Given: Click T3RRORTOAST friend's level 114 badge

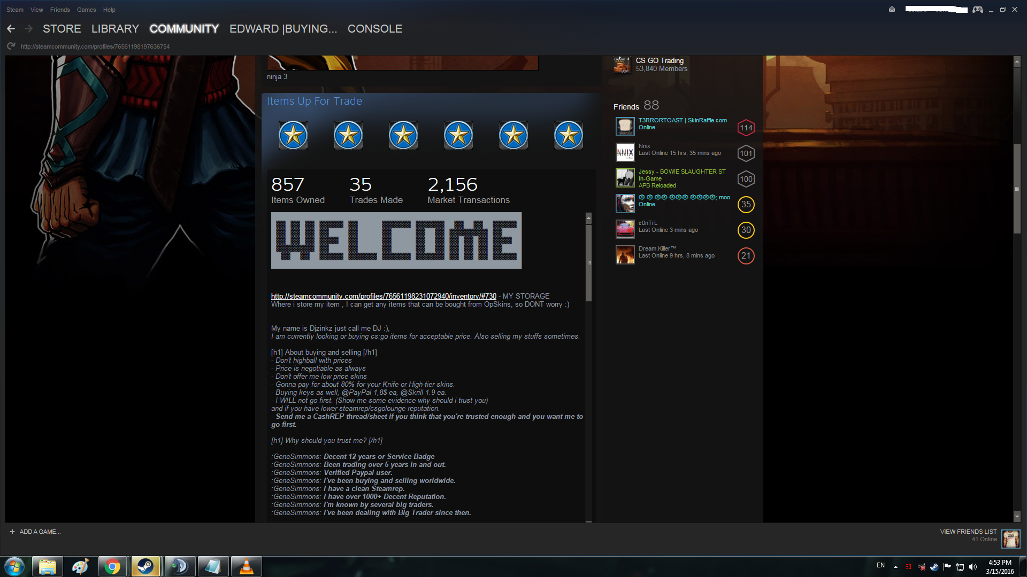Looking at the screenshot, I should tap(746, 128).
